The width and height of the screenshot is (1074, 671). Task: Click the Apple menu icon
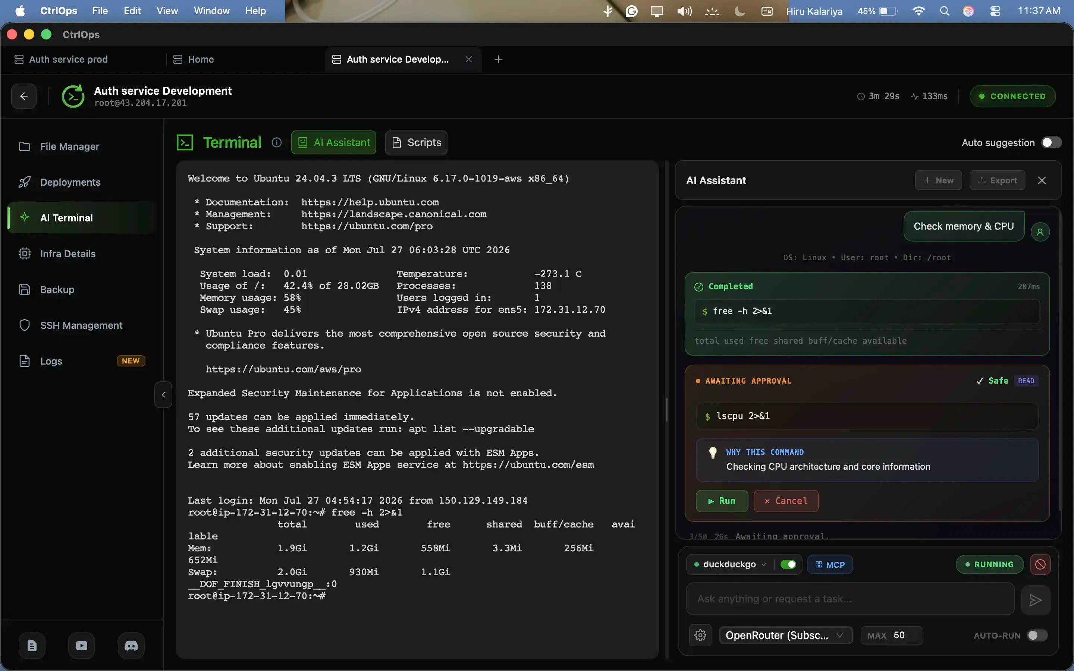coord(20,11)
